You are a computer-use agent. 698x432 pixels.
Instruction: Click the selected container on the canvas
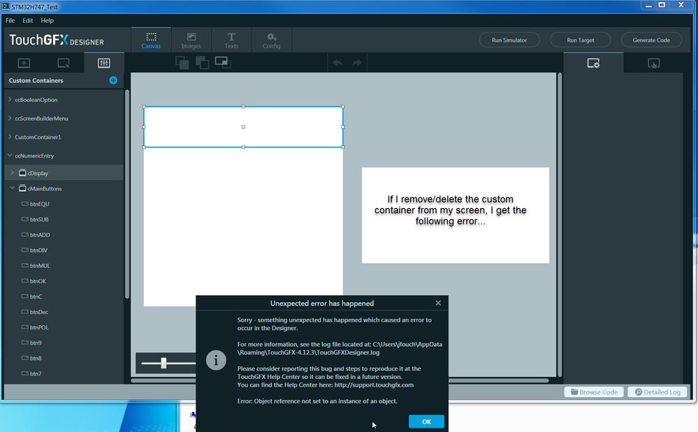243,127
